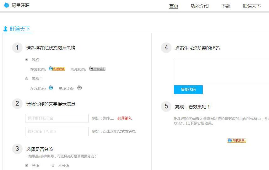Focus the 阿里旺旺账号名 input field
Screen dimensions: 269x170
click(57, 118)
